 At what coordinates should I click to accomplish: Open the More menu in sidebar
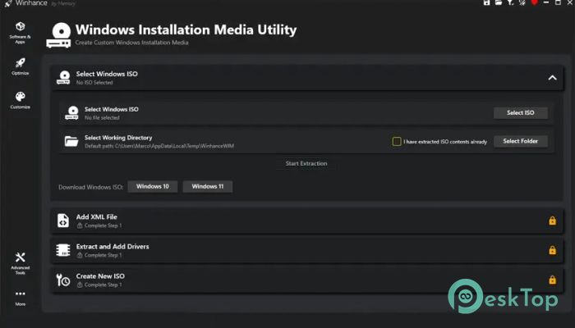click(21, 298)
